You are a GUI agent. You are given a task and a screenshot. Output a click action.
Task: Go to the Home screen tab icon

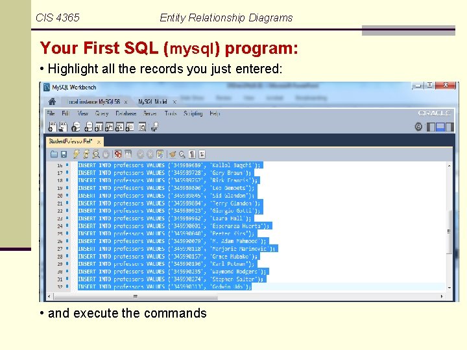pyautogui.click(x=52, y=102)
